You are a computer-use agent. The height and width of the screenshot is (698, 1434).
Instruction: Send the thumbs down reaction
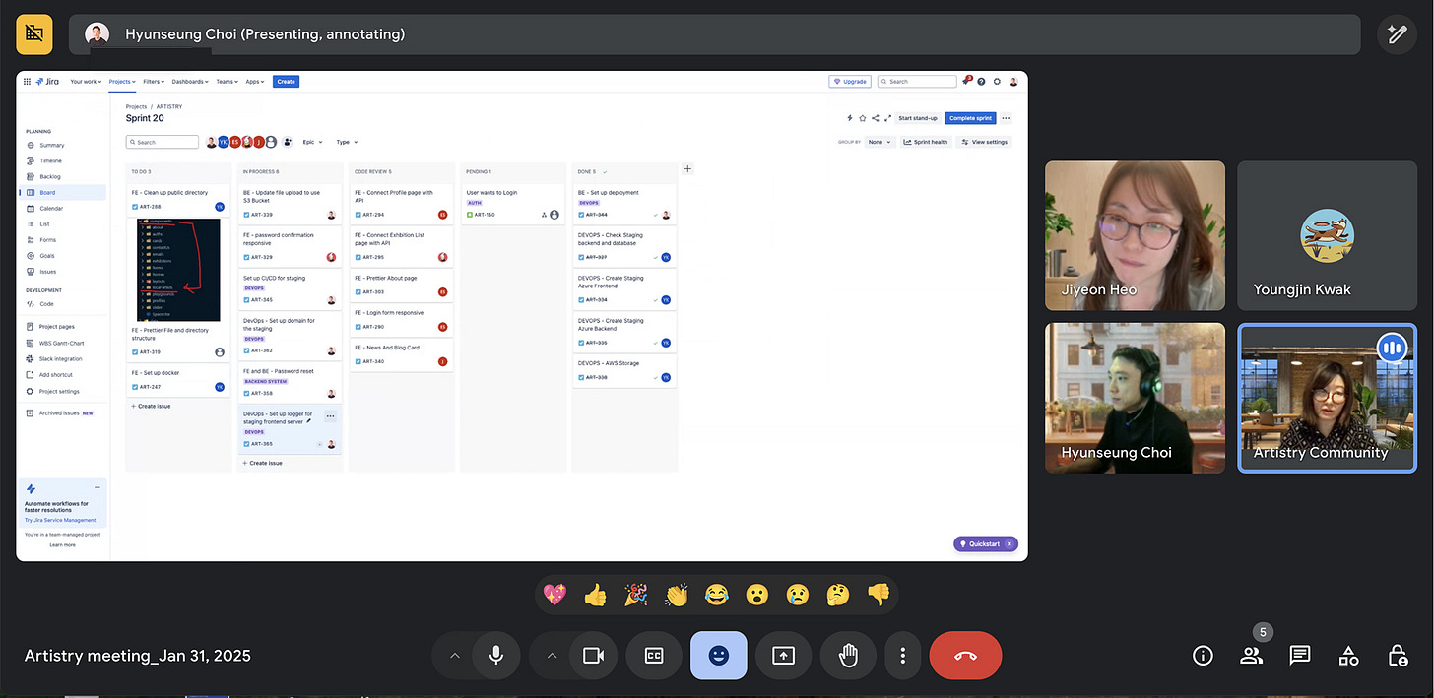879,595
